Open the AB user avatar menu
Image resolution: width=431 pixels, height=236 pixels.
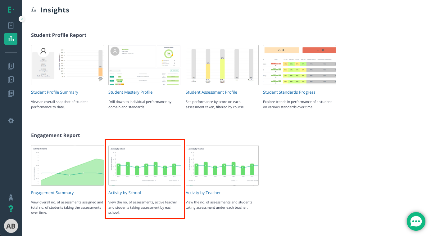tap(11, 226)
